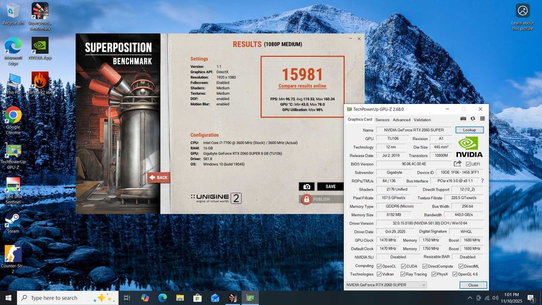This screenshot has height=305, width=542.
Task: Toggle the UEFI checkbox
Action: click(468, 164)
